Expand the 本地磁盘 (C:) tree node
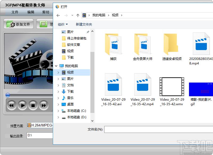Screen dimensions: 213x155 click(58, 111)
